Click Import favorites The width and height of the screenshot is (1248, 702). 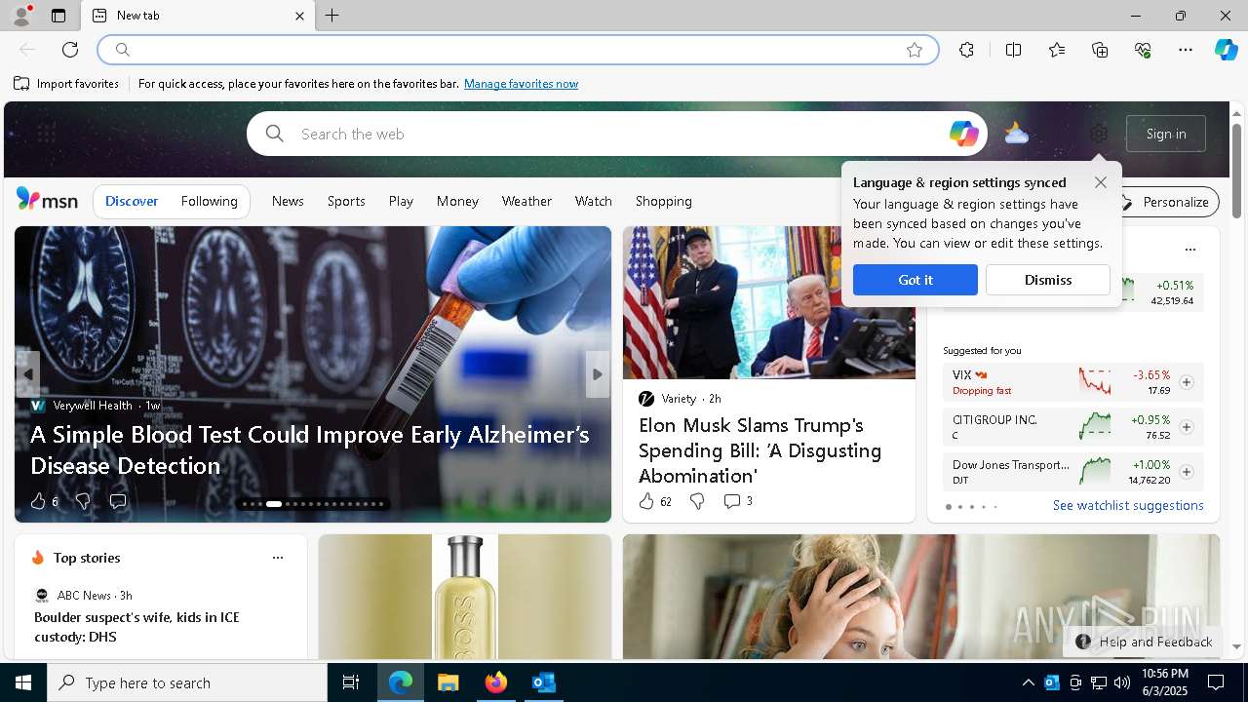point(66,84)
